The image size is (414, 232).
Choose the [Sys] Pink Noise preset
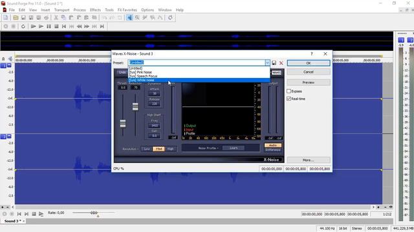[199, 72]
